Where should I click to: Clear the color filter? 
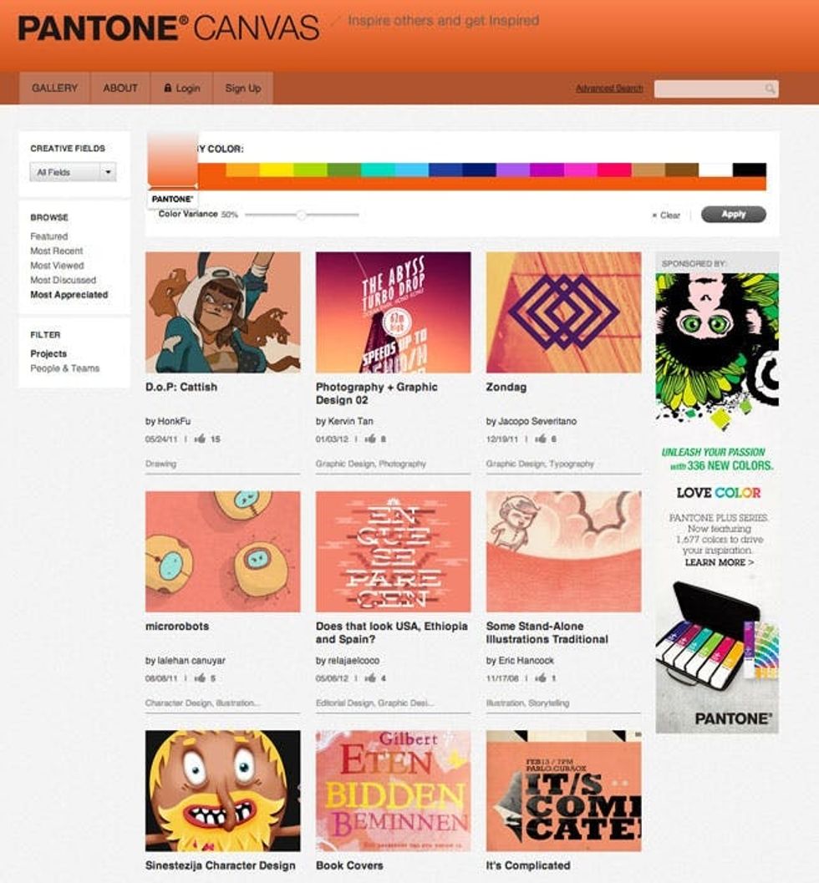tap(666, 216)
